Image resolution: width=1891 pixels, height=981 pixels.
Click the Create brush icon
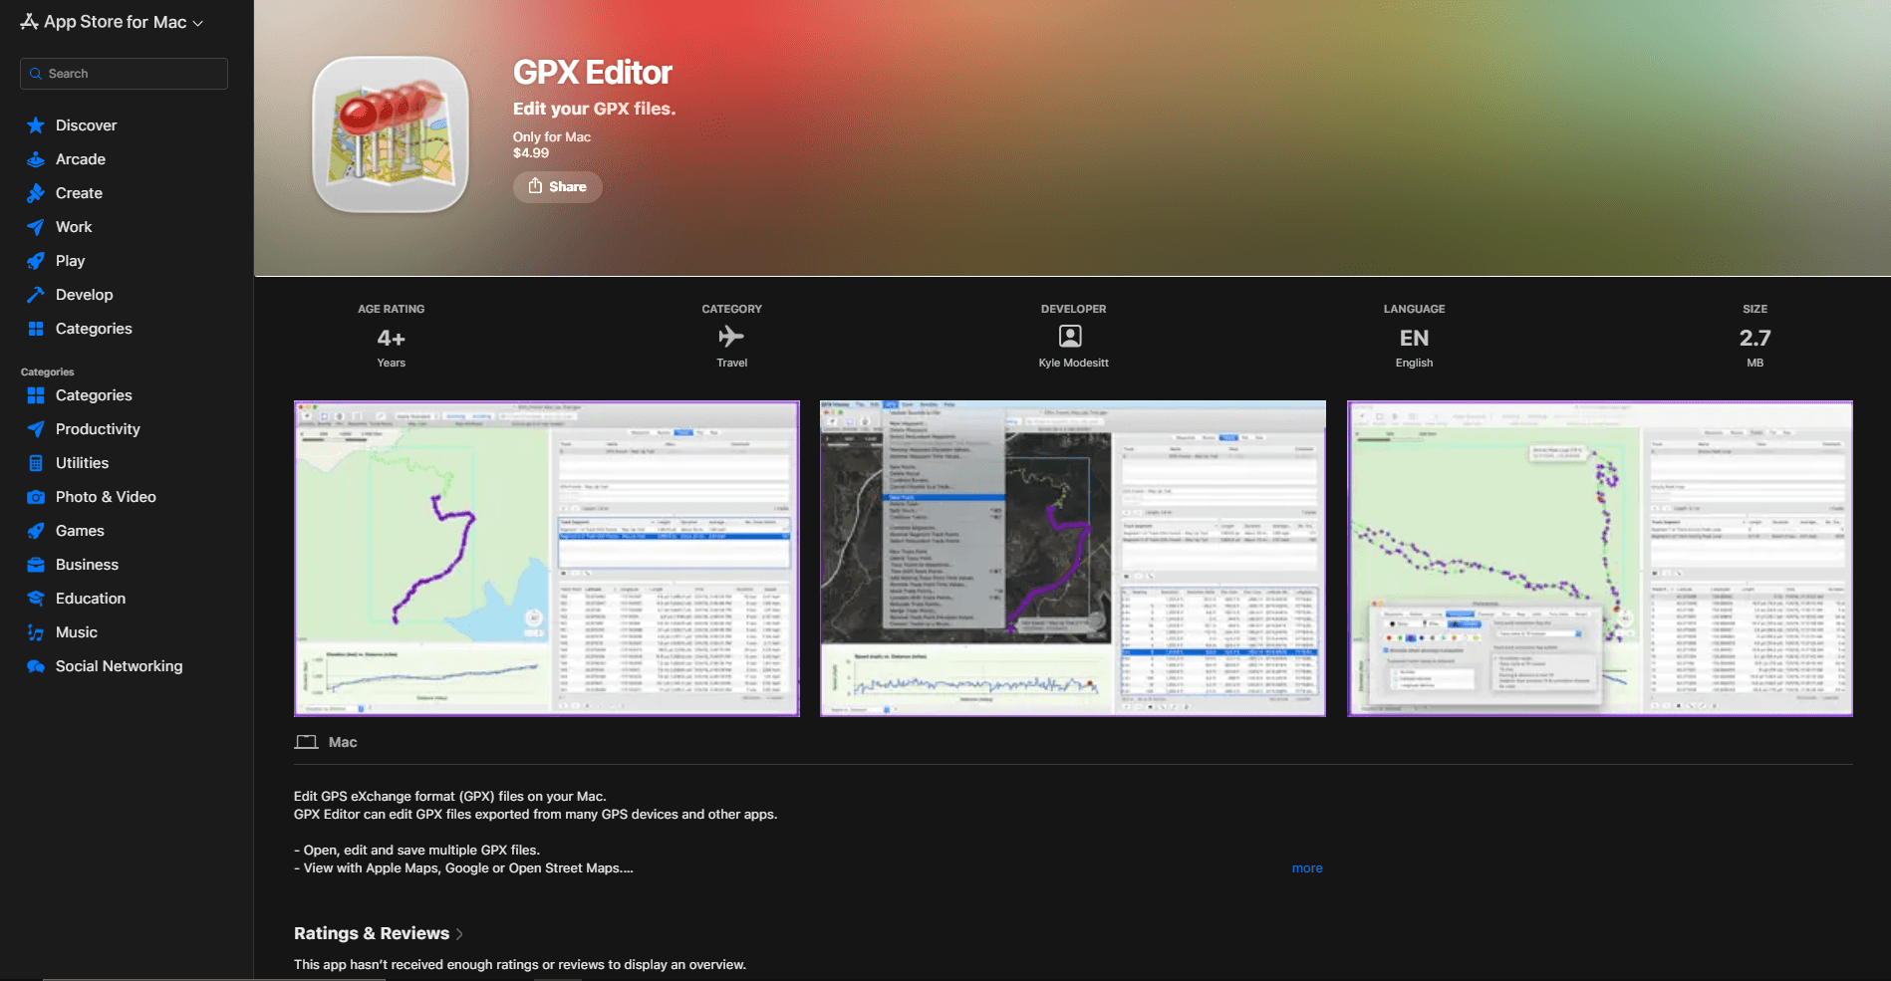pos(36,193)
